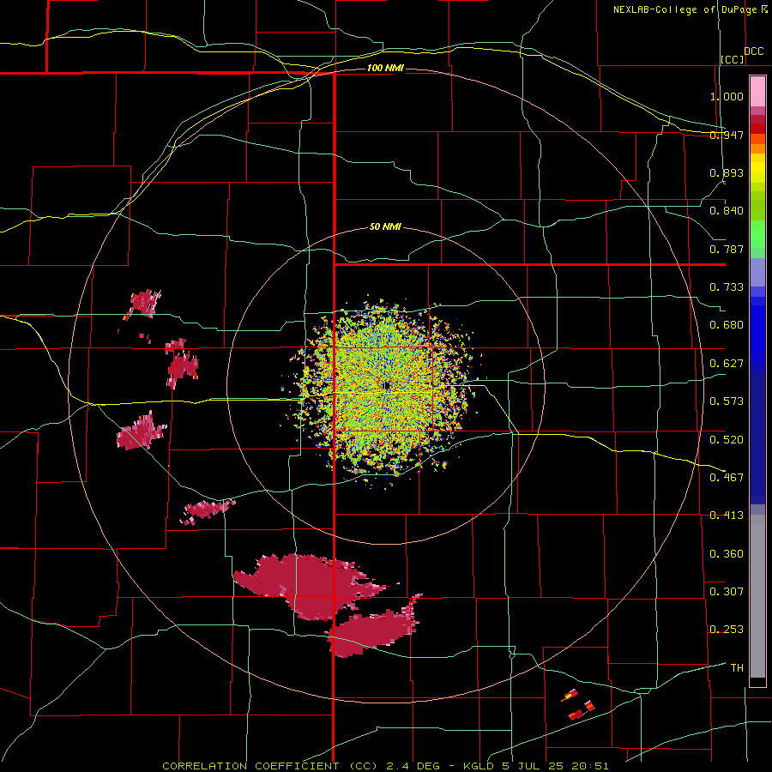This screenshot has width=772, height=772.
Task: Click the 0.253 legend value
Action: pyautogui.click(x=727, y=630)
